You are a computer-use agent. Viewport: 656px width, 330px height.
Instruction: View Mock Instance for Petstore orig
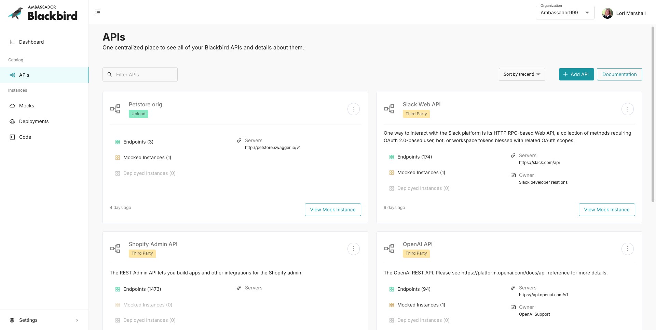(x=333, y=210)
